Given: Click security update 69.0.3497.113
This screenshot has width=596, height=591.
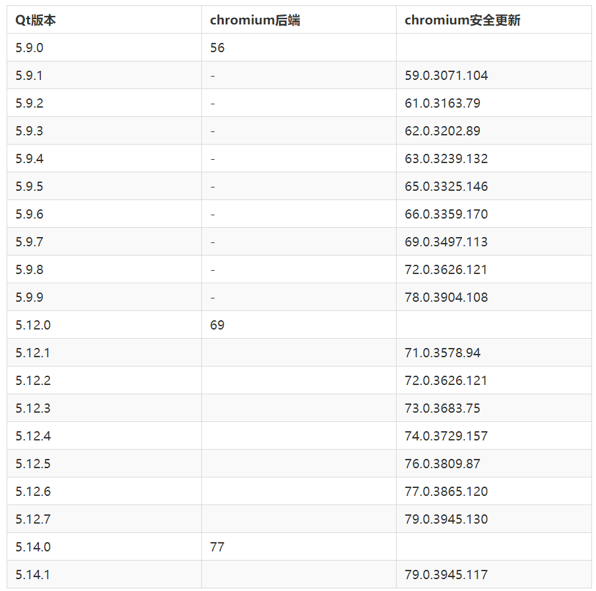Looking at the screenshot, I should point(447,242).
